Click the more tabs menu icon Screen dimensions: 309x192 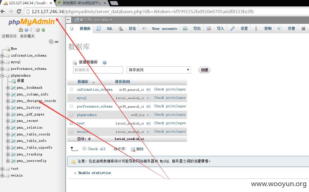[x=303, y=29]
